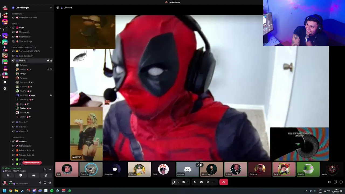Toggle camera in call controls
The width and height of the screenshot is (345, 194).
tap(184, 182)
